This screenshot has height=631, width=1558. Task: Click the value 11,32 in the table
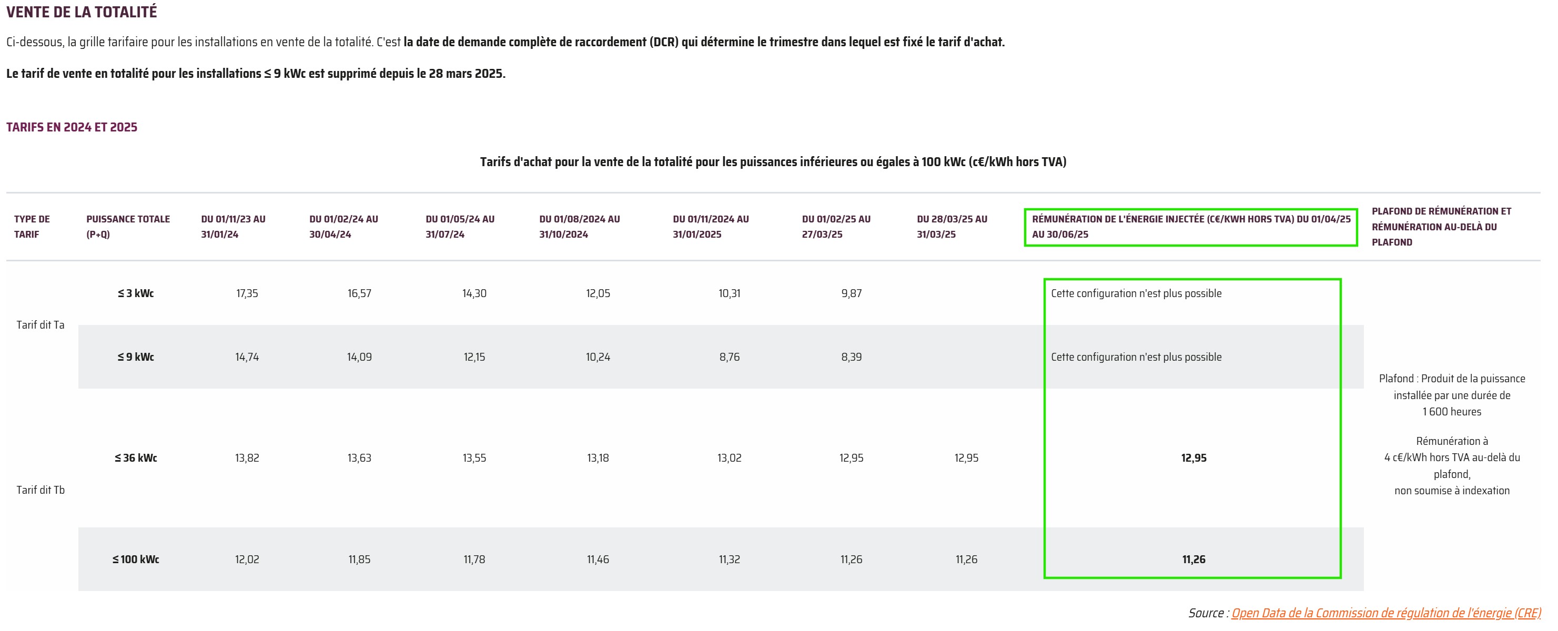(x=730, y=559)
